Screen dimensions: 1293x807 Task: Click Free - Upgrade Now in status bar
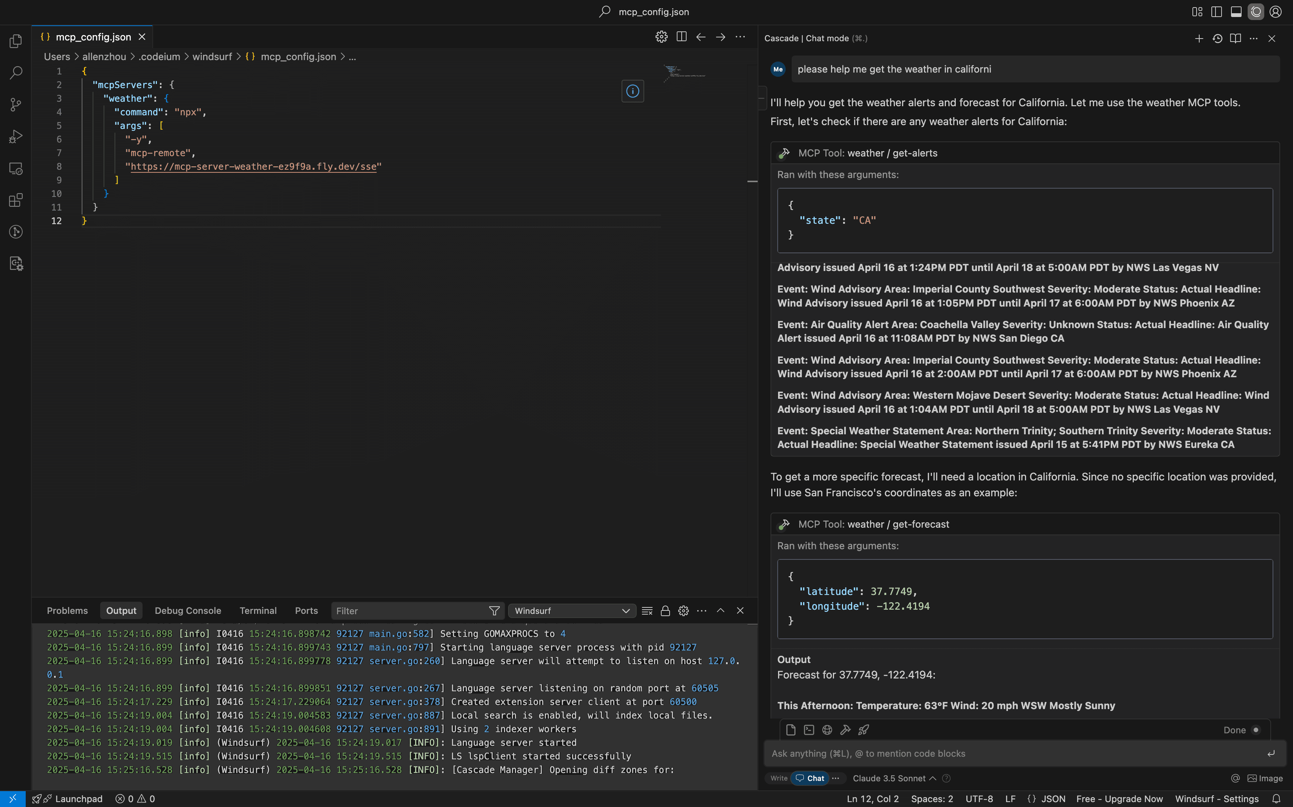(x=1119, y=798)
